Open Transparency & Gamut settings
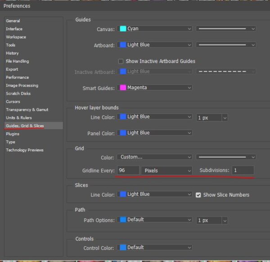 pyautogui.click(x=27, y=110)
